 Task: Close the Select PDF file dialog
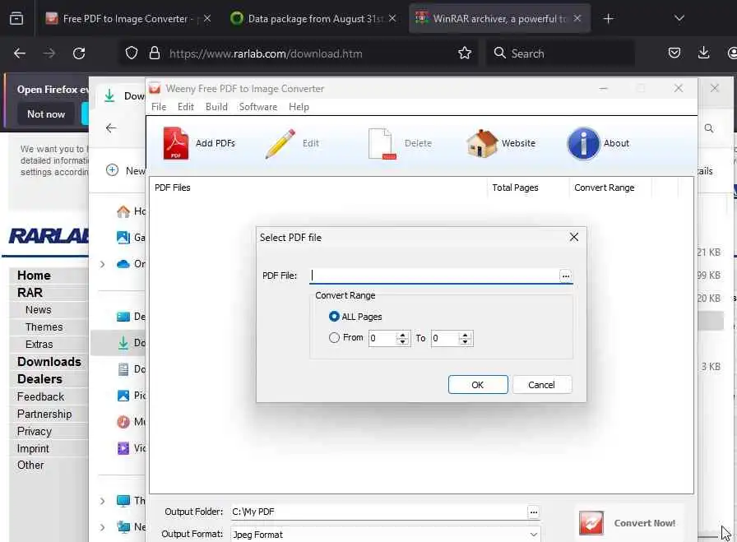coord(574,237)
